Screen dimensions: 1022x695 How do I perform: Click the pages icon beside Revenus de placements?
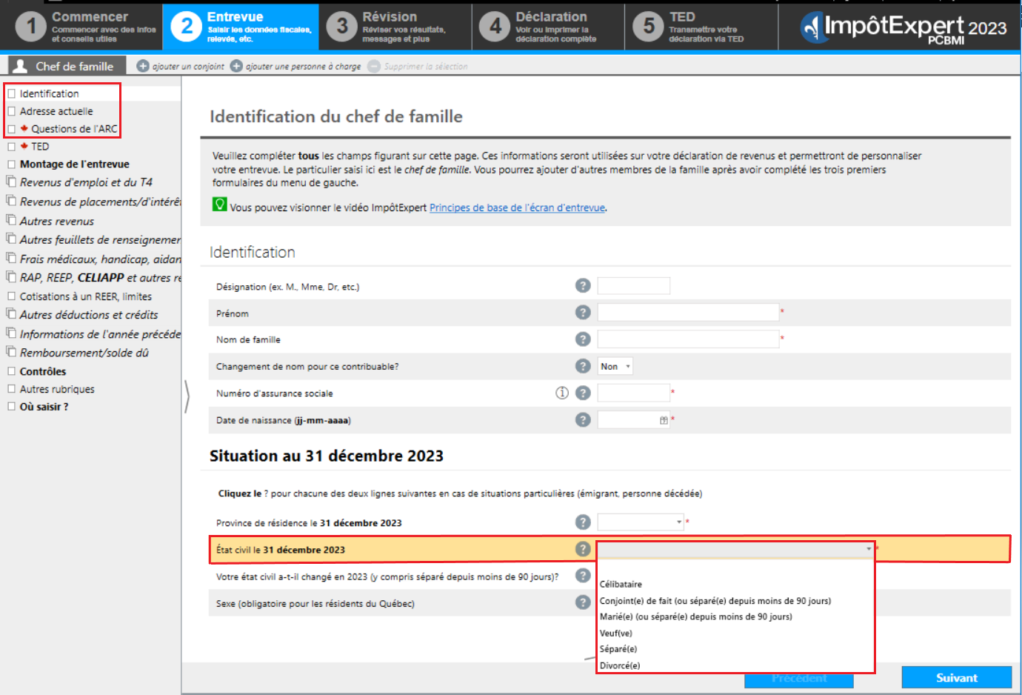click(x=11, y=201)
